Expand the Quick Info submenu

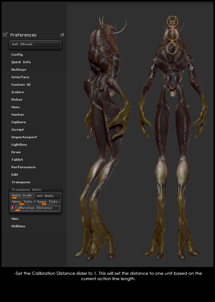click(x=21, y=62)
